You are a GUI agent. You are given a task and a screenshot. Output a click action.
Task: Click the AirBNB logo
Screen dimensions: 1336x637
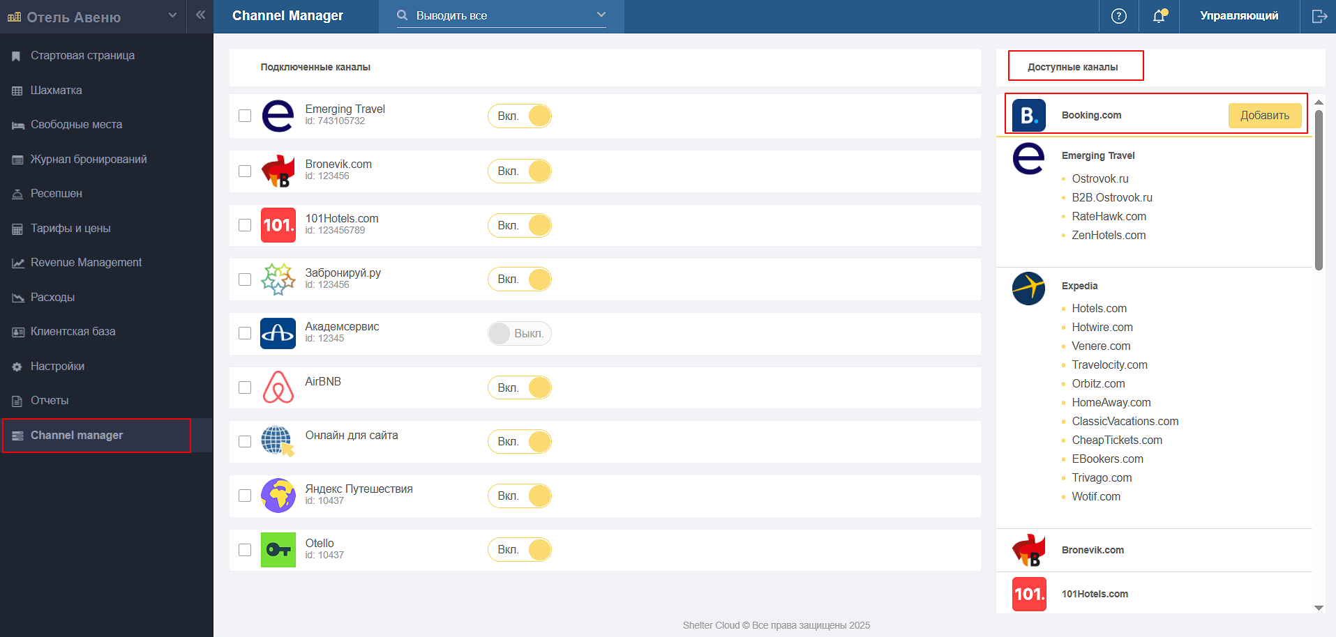pyautogui.click(x=278, y=387)
